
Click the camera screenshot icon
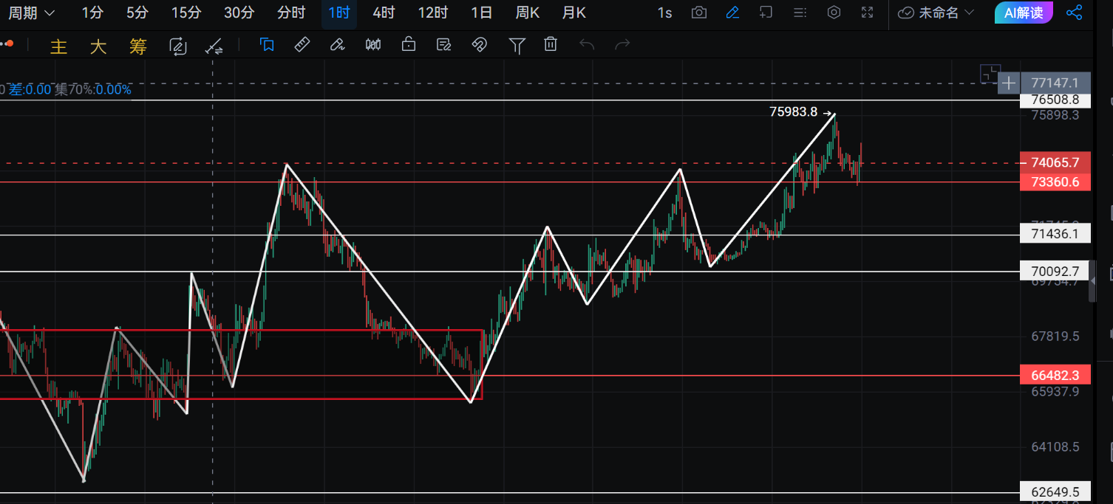pyautogui.click(x=698, y=13)
